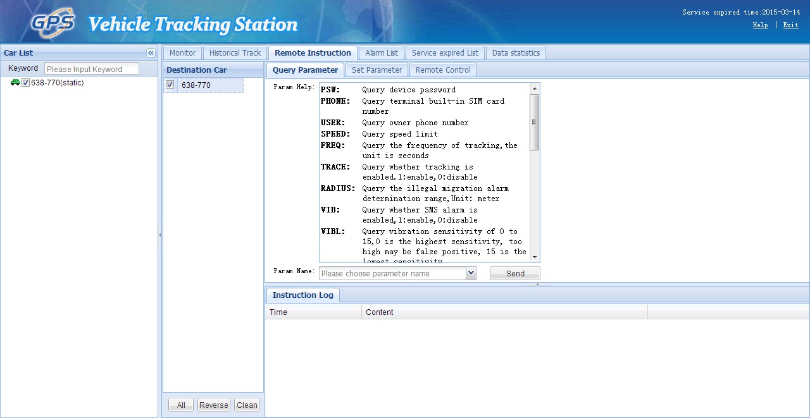Viewport: 810px width, 418px height.
Task: Click the GPS logo
Action: (x=53, y=23)
